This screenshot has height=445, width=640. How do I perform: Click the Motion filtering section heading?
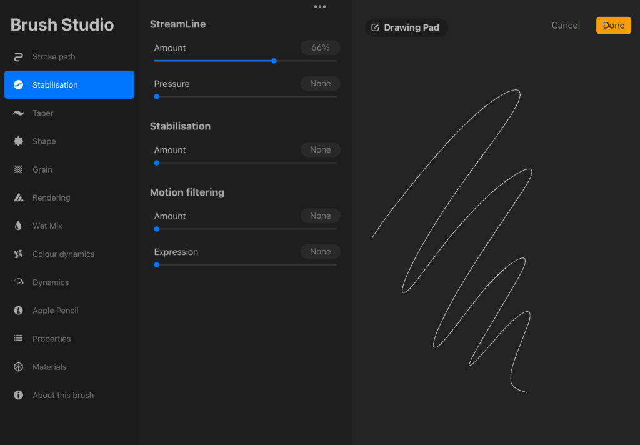[x=187, y=192]
